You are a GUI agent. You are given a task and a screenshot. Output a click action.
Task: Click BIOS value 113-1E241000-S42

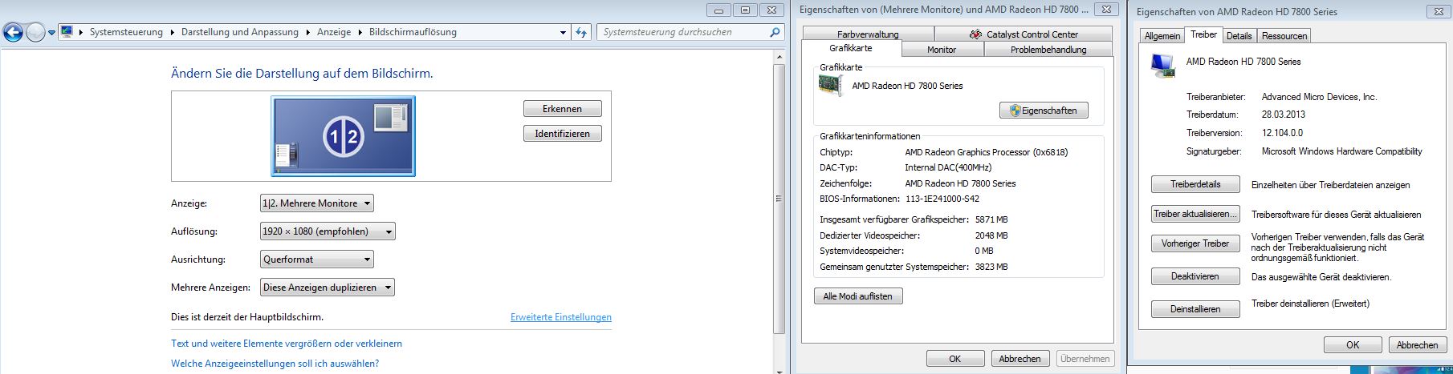(x=942, y=199)
